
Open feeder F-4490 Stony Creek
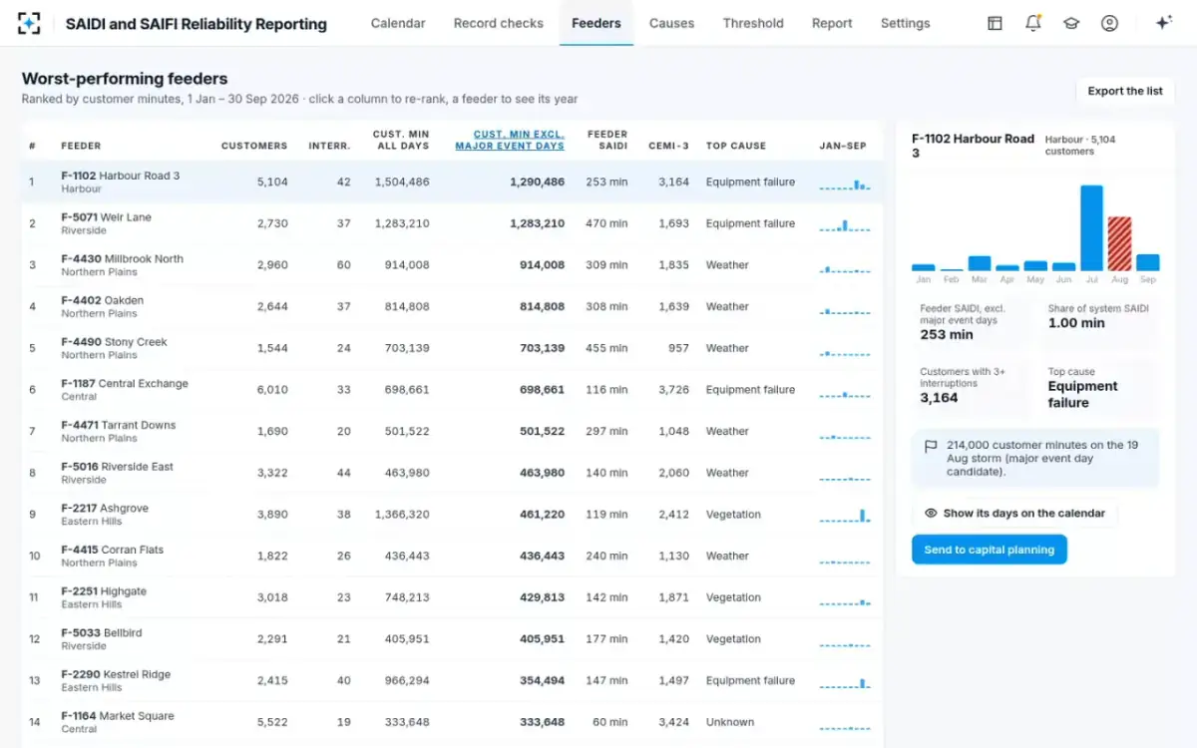(x=452, y=348)
